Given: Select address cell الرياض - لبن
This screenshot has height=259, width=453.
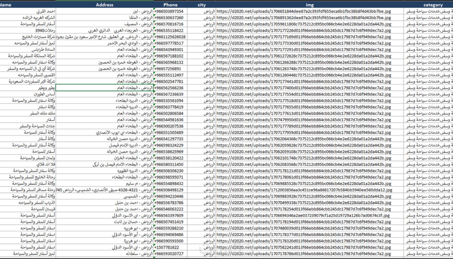Looking at the screenshot, I should pos(104,11).
